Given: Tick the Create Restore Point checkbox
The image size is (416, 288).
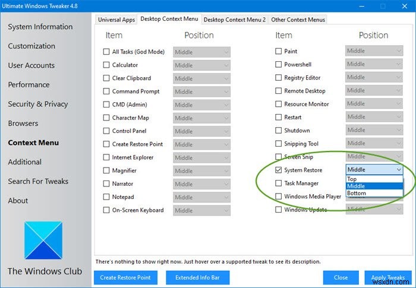Looking at the screenshot, I should pyautogui.click(x=106, y=144).
